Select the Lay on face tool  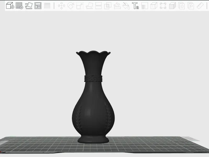[89, 5]
